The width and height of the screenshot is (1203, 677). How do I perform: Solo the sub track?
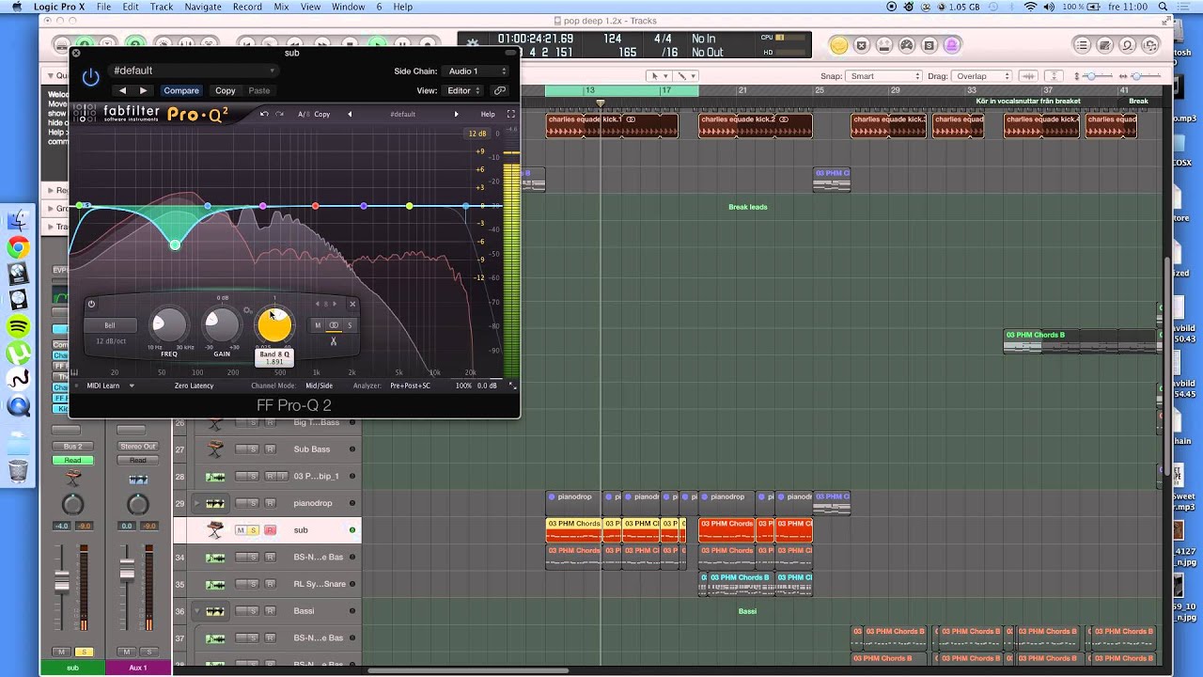coord(253,530)
